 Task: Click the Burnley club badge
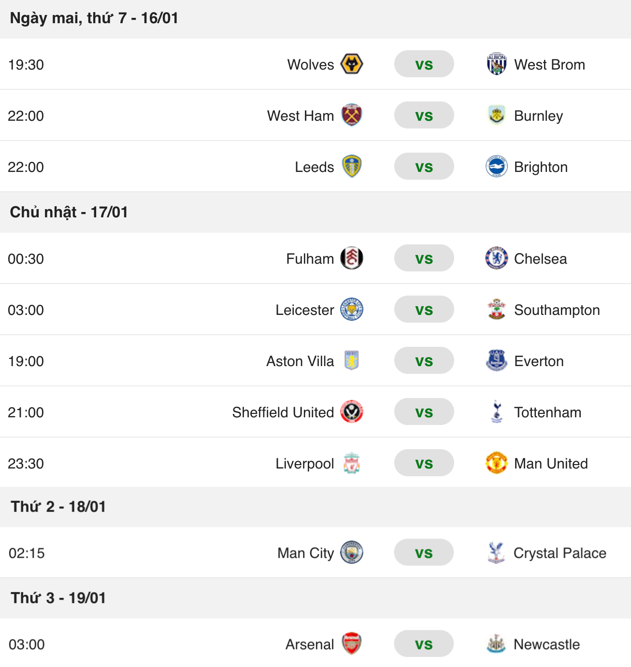(x=496, y=115)
